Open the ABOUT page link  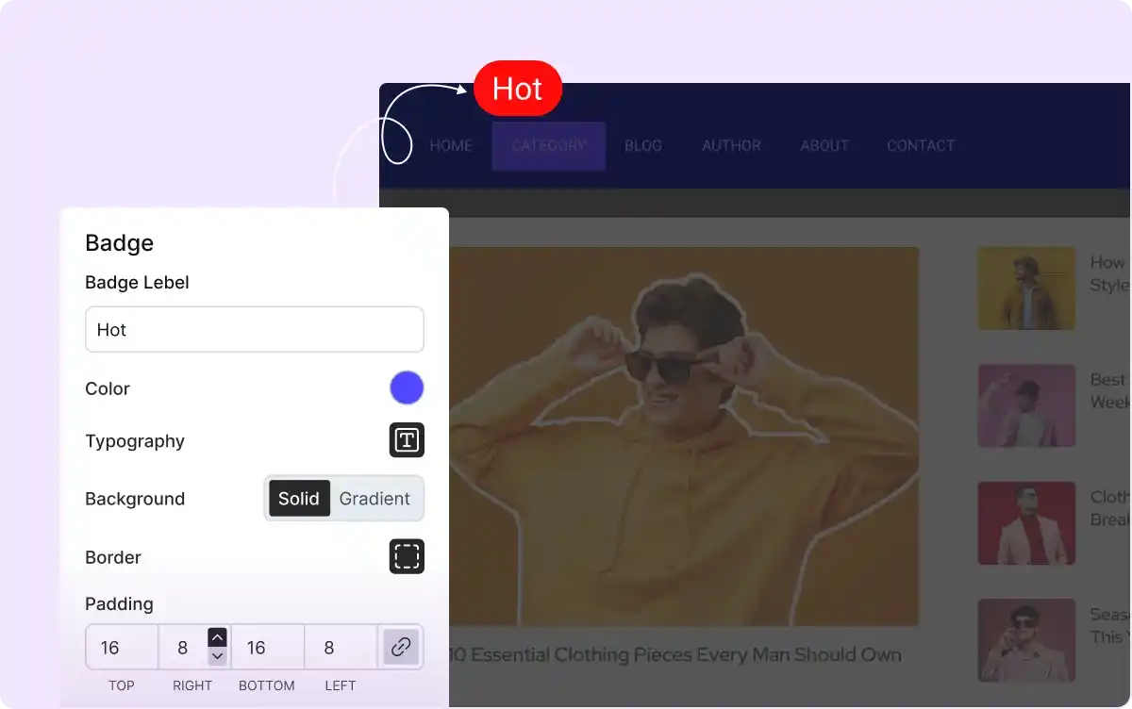pyautogui.click(x=824, y=146)
